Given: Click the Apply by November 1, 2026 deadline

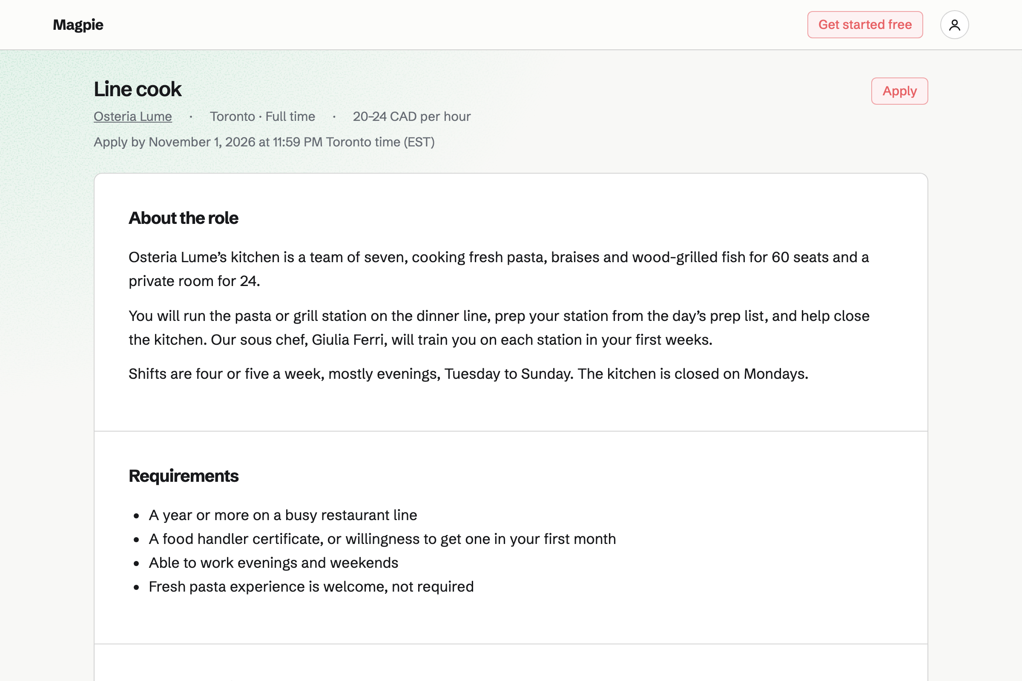Looking at the screenshot, I should click(264, 142).
